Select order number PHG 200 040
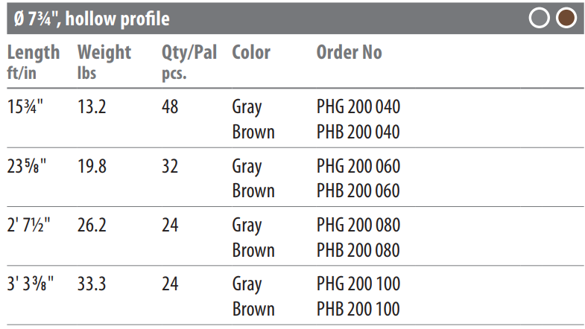 (358, 107)
